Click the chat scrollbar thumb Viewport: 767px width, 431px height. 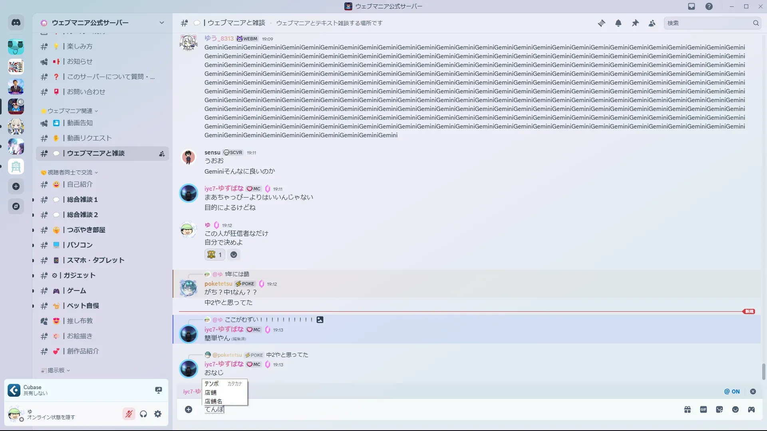click(x=764, y=372)
